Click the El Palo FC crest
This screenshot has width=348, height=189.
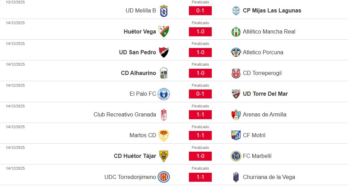click(x=164, y=94)
